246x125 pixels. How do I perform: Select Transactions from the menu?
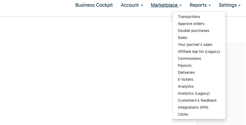click(189, 17)
